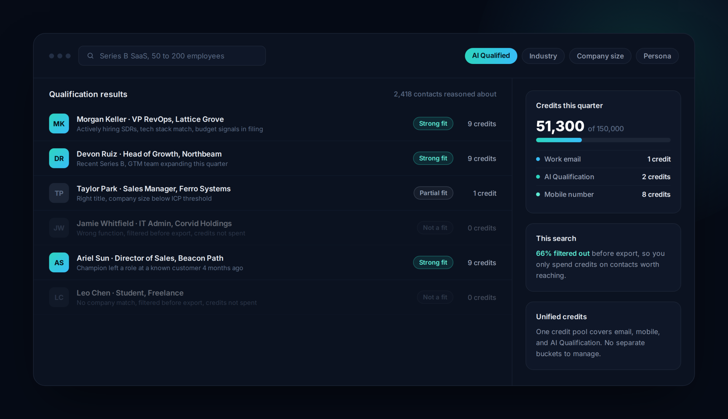
Task: Click 'Recent Series B, GTM team' reasoning text
Action: coord(152,164)
